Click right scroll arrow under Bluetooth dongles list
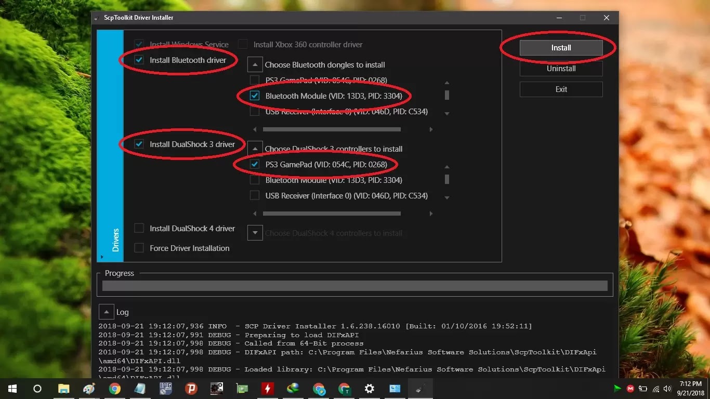Screen dimensions: 710x399 (x=431, y=129)
